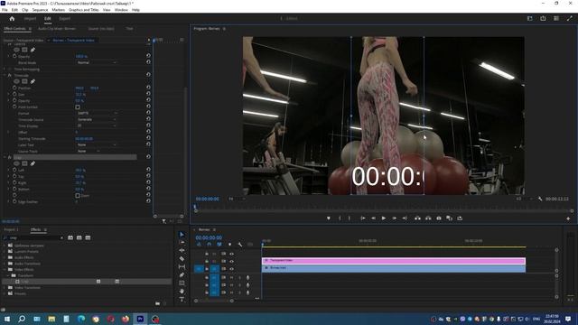Create 4-point polygon mask under Crop effect

tap(24, 163)
